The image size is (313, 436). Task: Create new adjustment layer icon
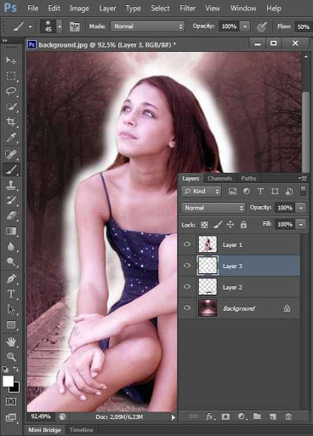[x=242, y=416]
